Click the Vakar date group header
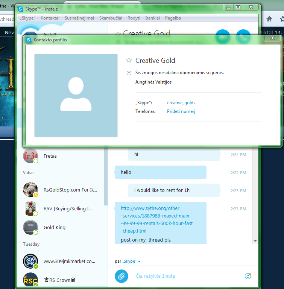284x289 pixels. click(28, 173)
